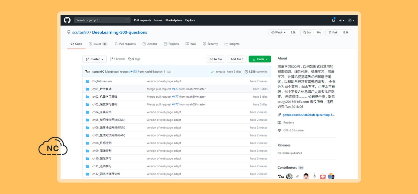Screen dimensions: 418x194
Task: Star the repository
Action: tap(307, 32)
